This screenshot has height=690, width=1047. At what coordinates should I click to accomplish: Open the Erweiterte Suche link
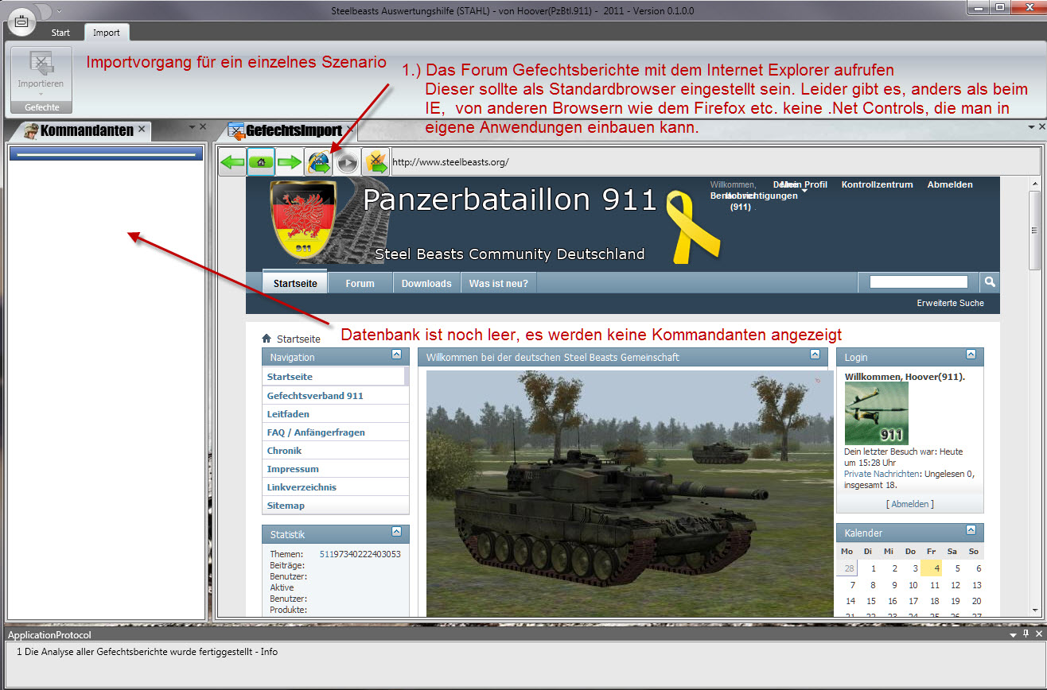[x=950, y=303]
